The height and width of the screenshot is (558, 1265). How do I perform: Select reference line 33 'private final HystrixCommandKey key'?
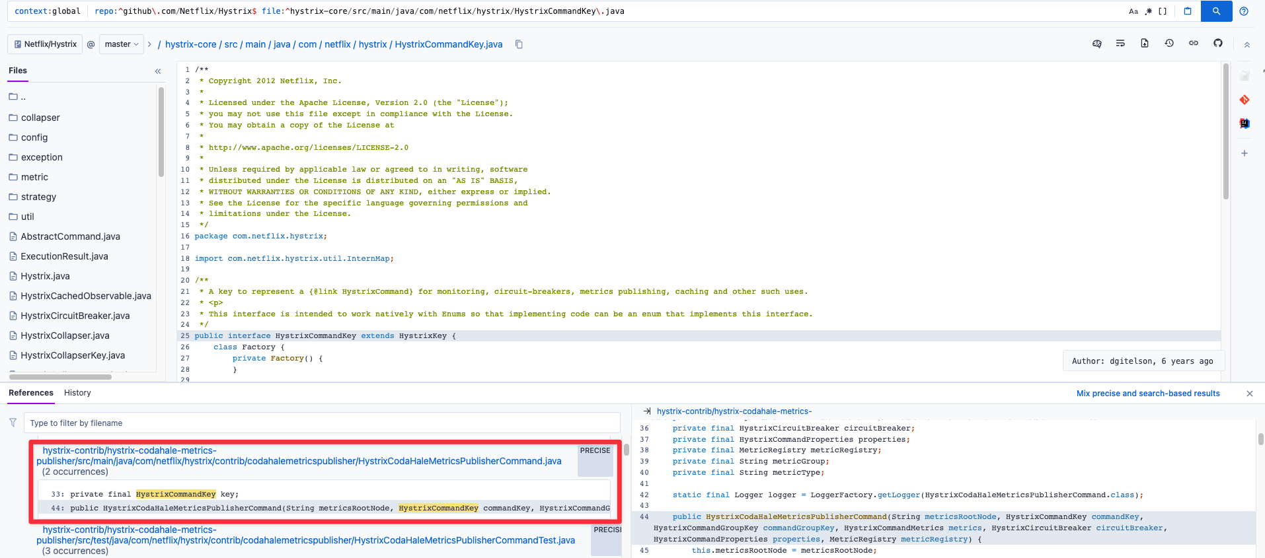coord(324,494)
